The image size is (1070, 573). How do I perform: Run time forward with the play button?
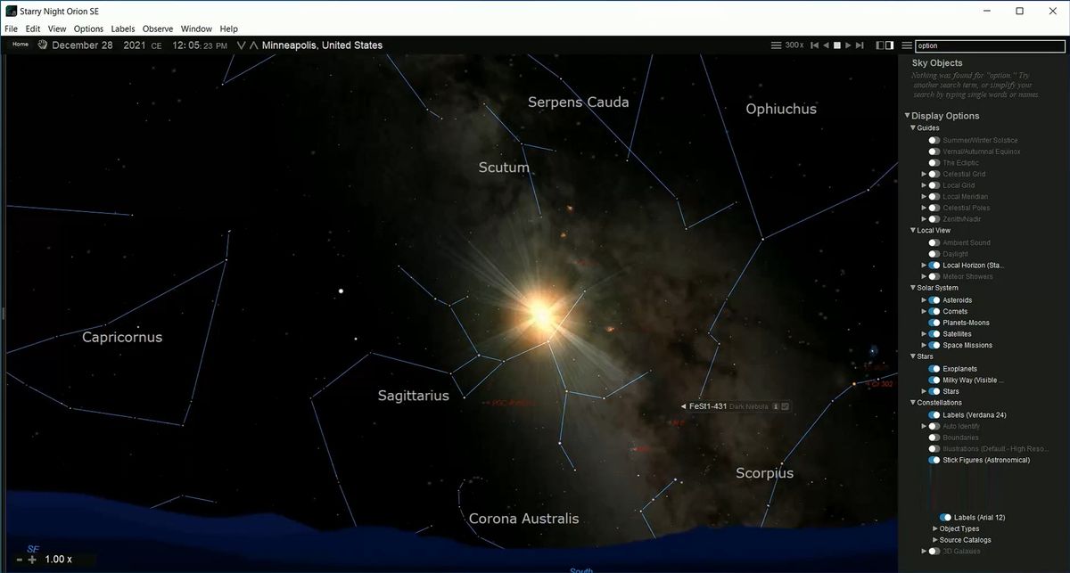click(849, 45)
